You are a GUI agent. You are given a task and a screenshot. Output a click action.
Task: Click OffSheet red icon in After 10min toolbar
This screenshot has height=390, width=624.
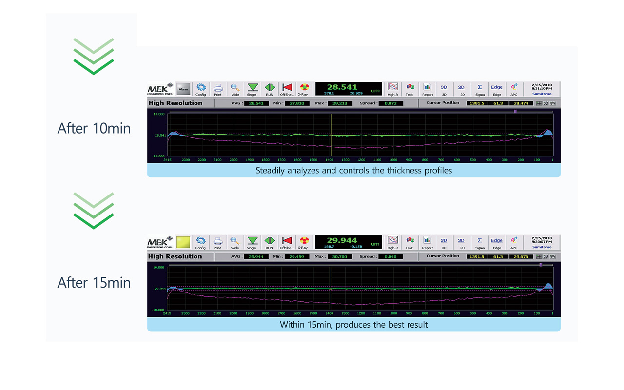[287, 89]
